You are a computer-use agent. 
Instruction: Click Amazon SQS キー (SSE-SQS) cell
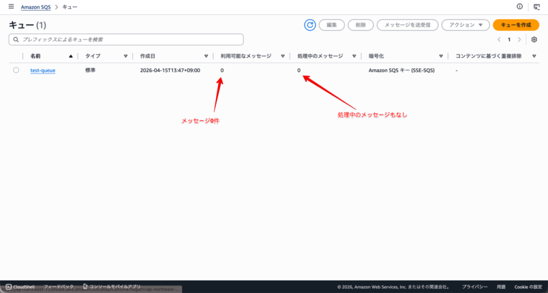(401, 70)
